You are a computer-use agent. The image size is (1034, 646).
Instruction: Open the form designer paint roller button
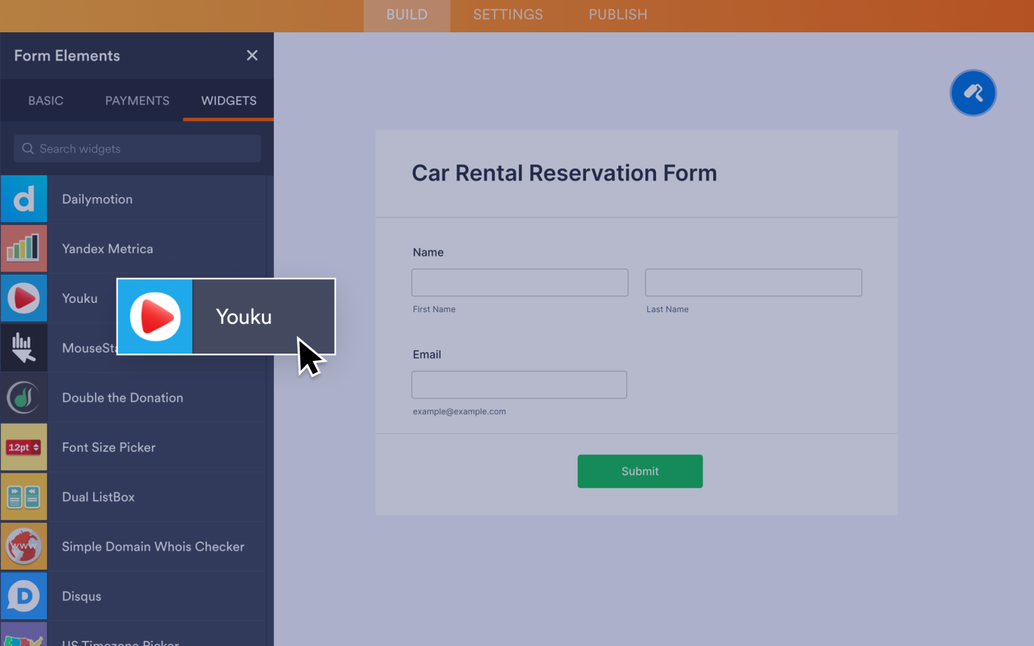(973, 93)
